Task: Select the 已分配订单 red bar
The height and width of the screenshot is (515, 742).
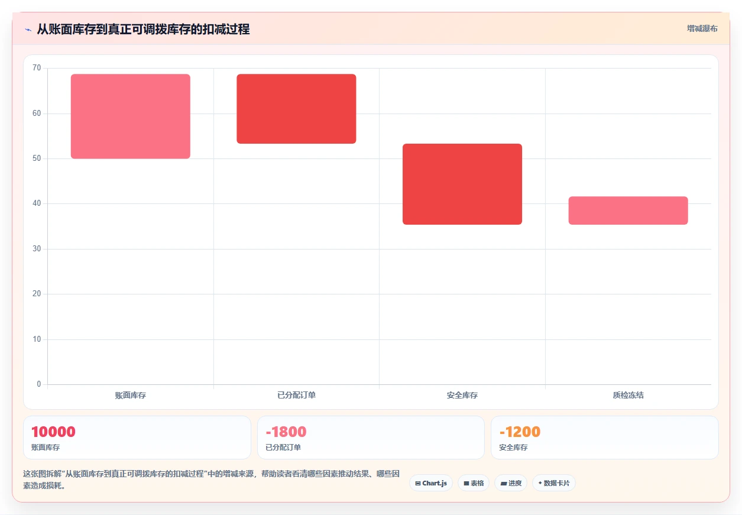Action: pos(296,109)
